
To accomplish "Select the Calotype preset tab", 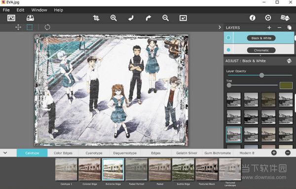I will [x=32, y=153].
